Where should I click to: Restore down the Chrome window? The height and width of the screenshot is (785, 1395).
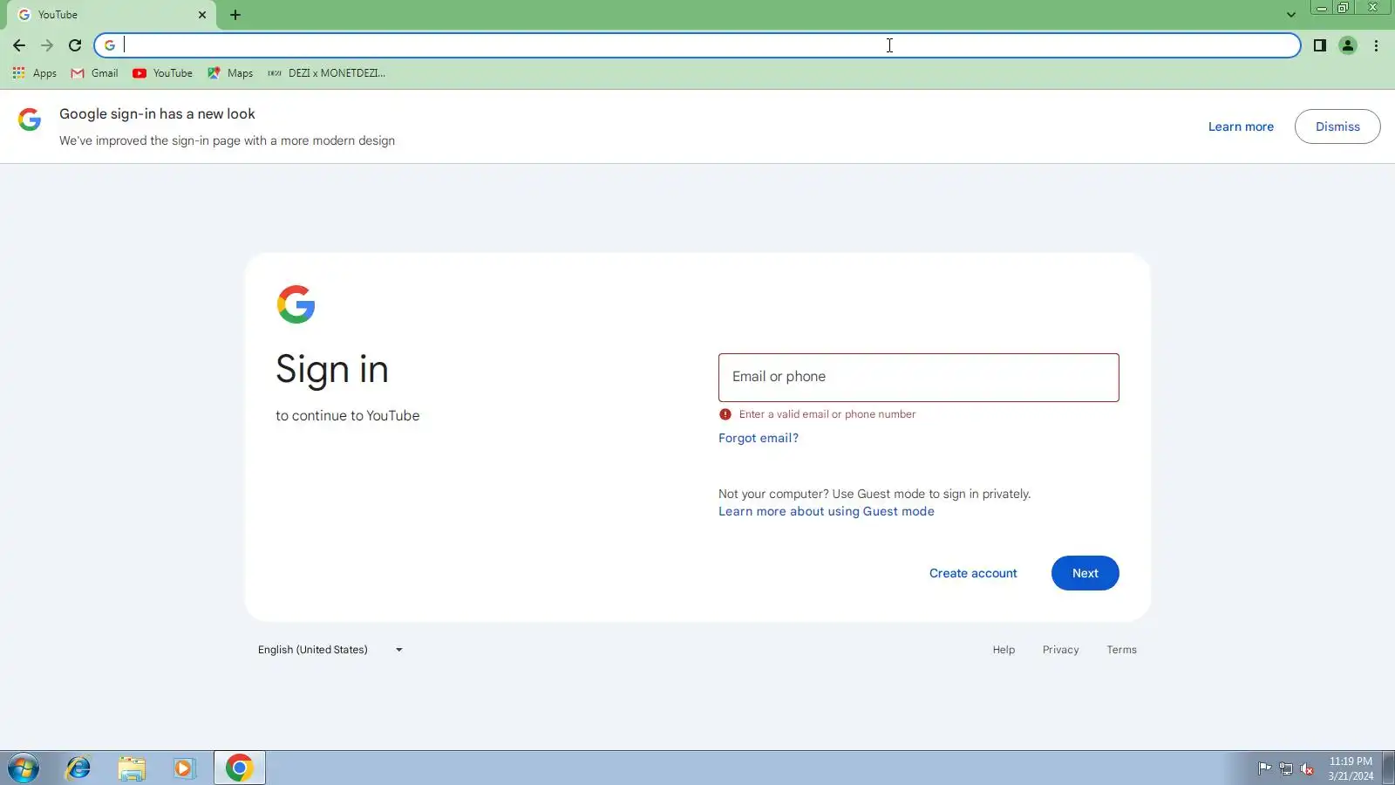(1344, 8)
